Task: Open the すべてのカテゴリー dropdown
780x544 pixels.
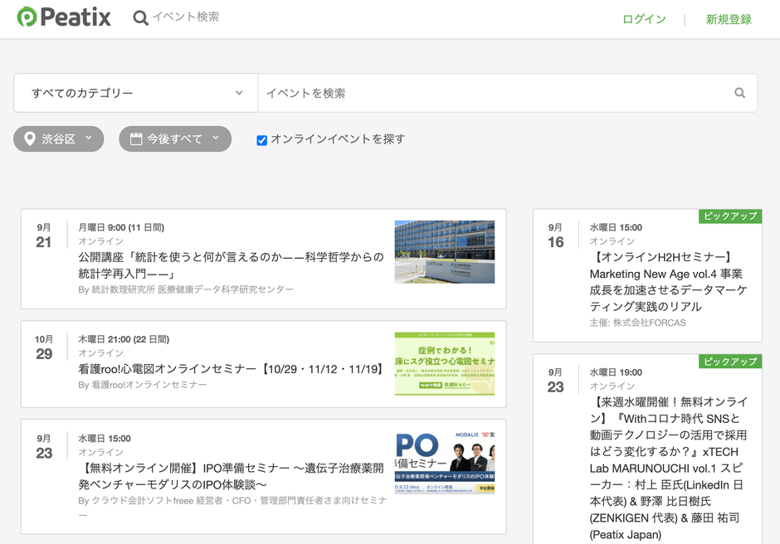Action: tap(134, 93)
